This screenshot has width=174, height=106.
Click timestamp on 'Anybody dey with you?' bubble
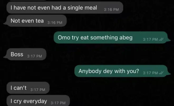click(150, 73)
